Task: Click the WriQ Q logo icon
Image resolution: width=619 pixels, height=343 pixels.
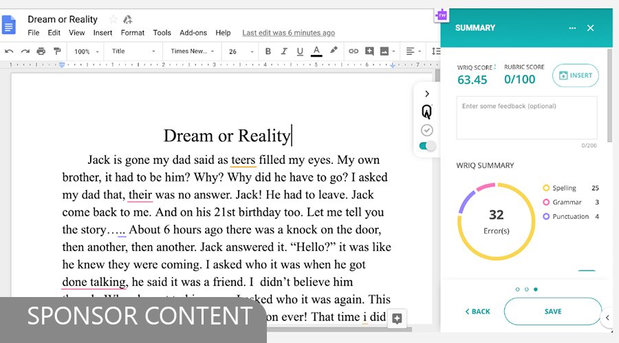Action: (x=426, y=112)
